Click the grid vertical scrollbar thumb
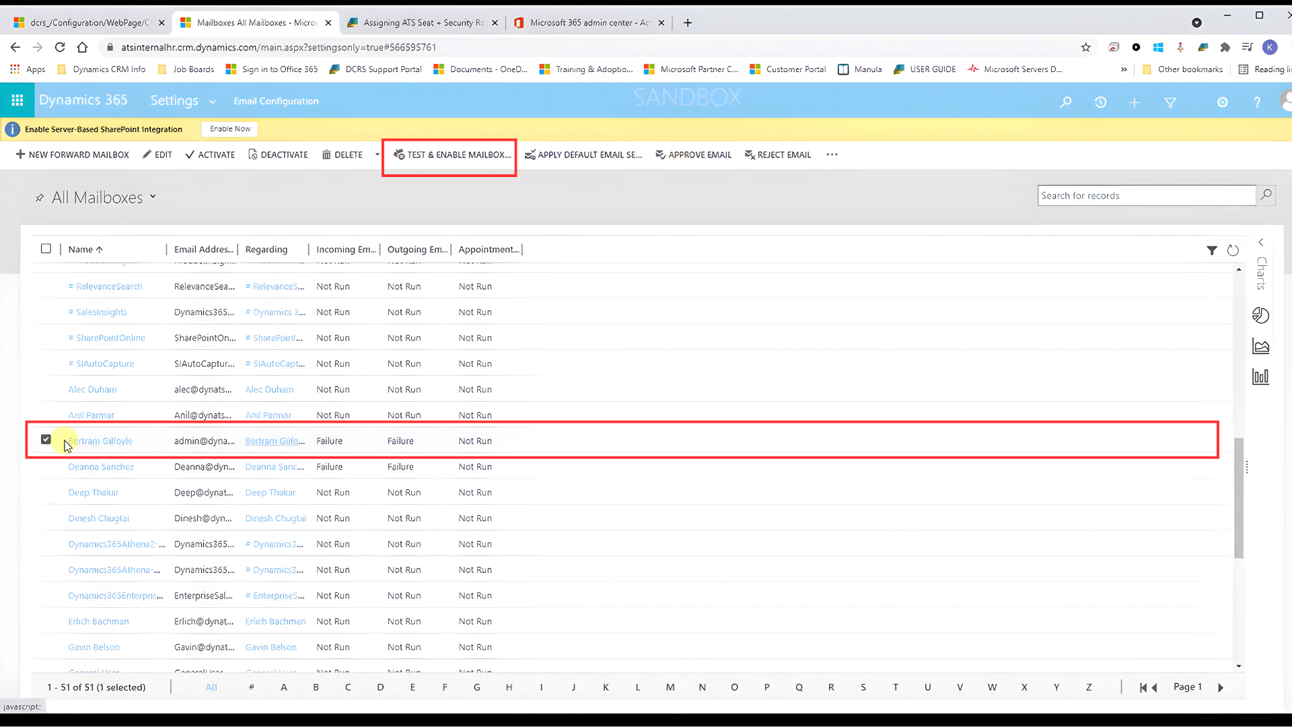The height and width of the screenshot is (727, 1292). pyautogui.click(x=1239, y=498)
